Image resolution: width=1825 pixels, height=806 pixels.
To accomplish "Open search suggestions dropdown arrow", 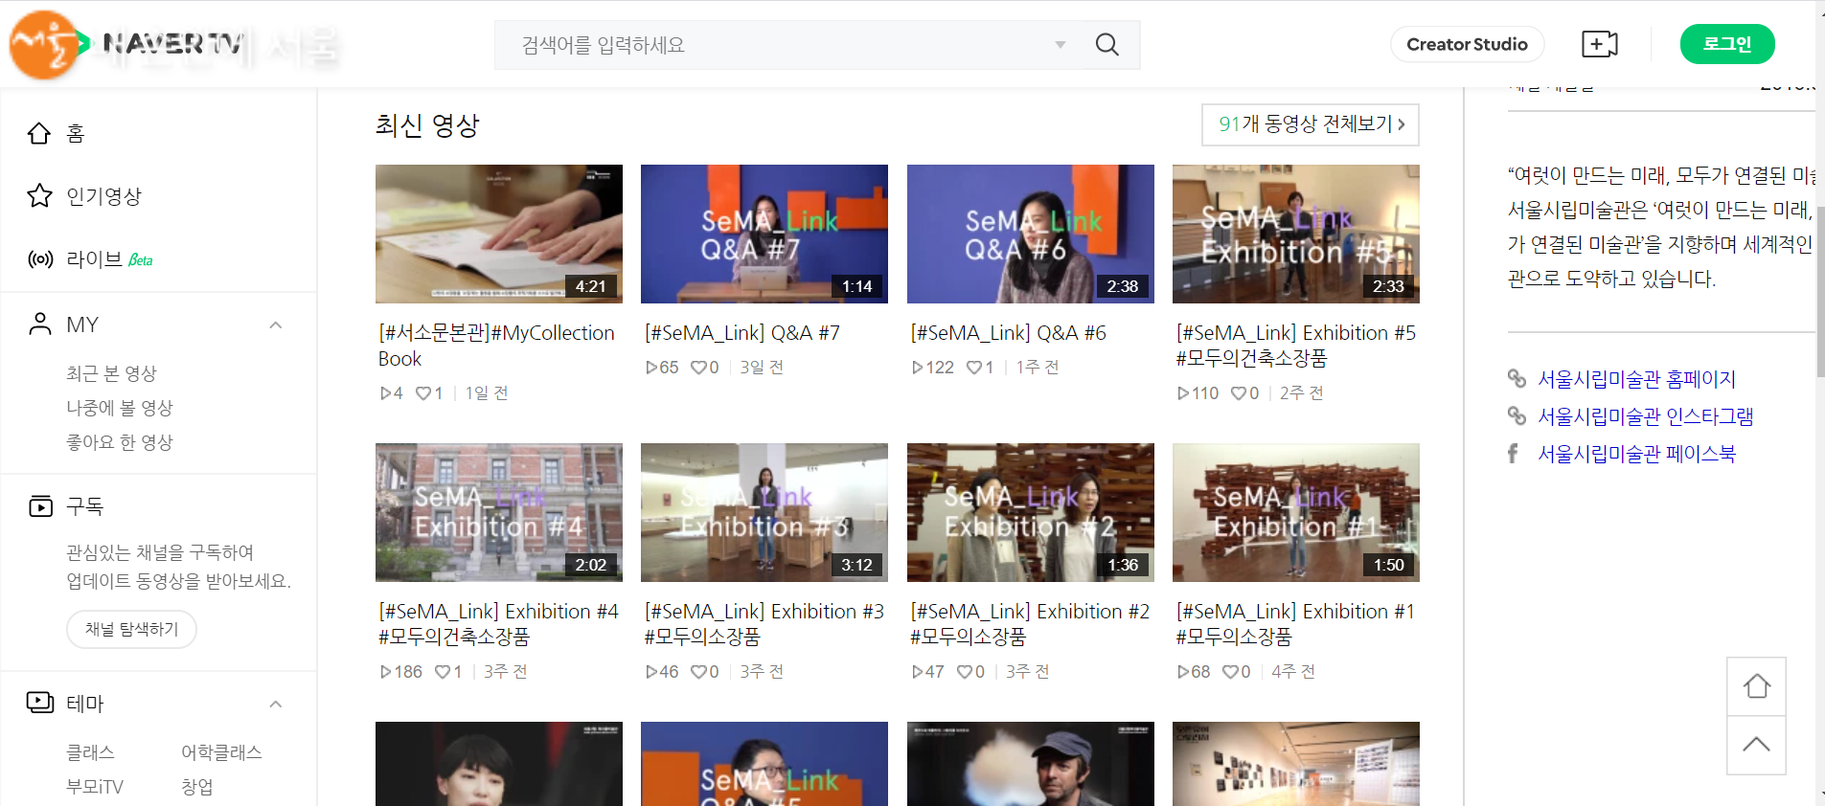I will pyautogui.click(x=1060, y=45).
